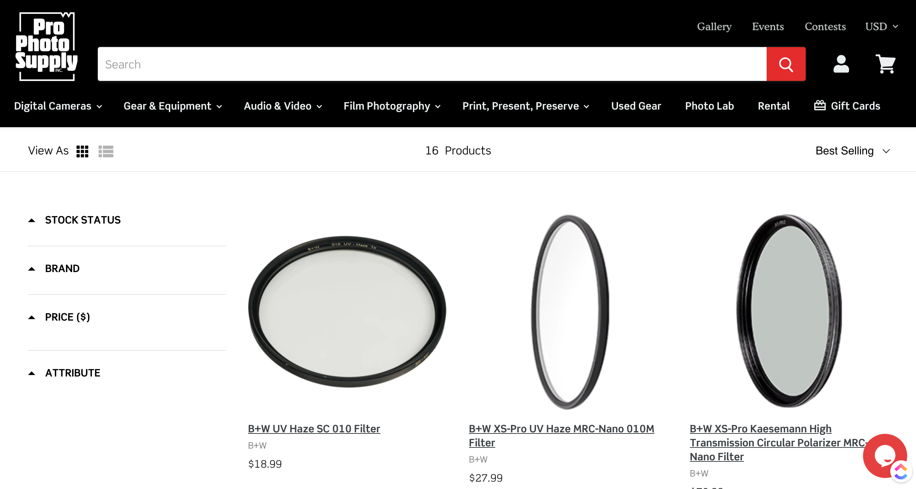
Task: Click the search bar icon
Action: point(786,64)
